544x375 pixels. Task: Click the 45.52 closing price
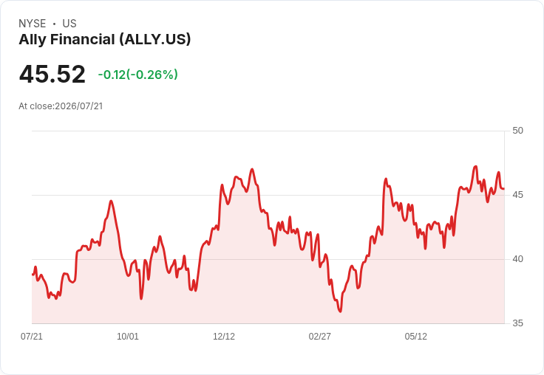(x=52, y=74)
